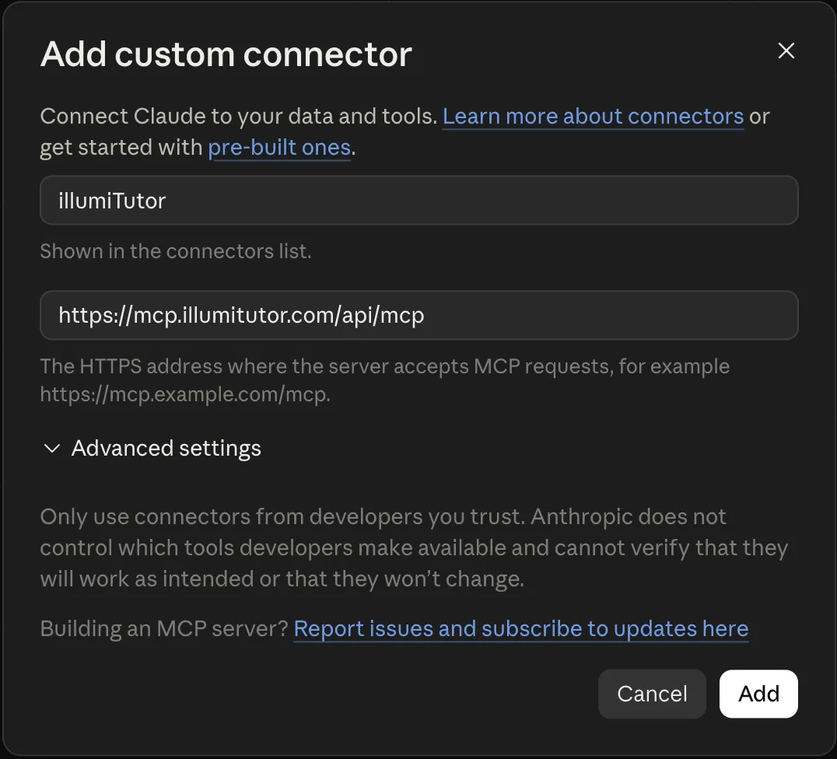
Task: Open Report issues and subscribe to updates link
Action: pos(521,629)
